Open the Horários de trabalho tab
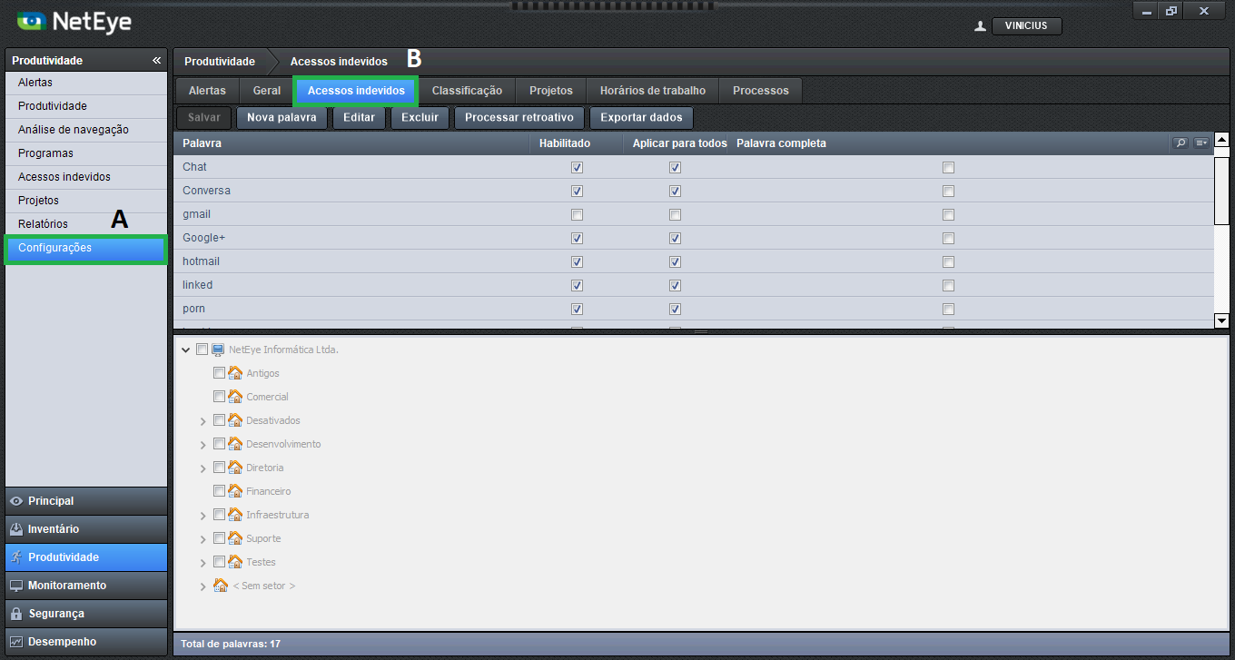The height and width of the screenshot is (660, 1235). (x=652, y=91)
